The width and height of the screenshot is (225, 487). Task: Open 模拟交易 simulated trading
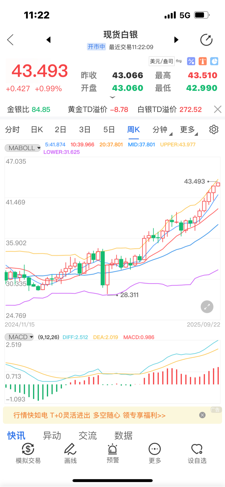point(28,453)
